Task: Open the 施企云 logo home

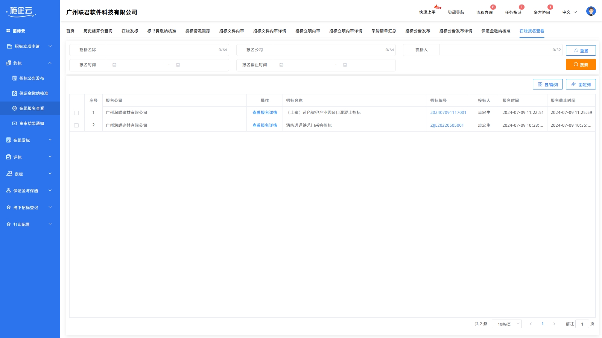Action: pyautogui.click(x=21, y=12)
